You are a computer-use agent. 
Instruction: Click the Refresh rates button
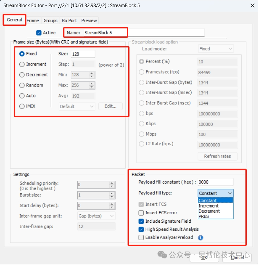coord(217,156)
